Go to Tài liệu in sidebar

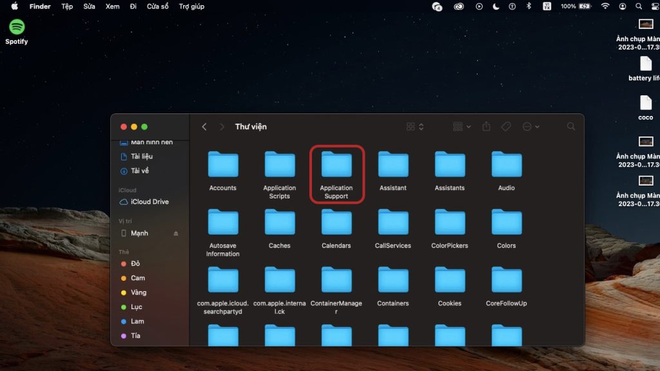coord(142,157)
